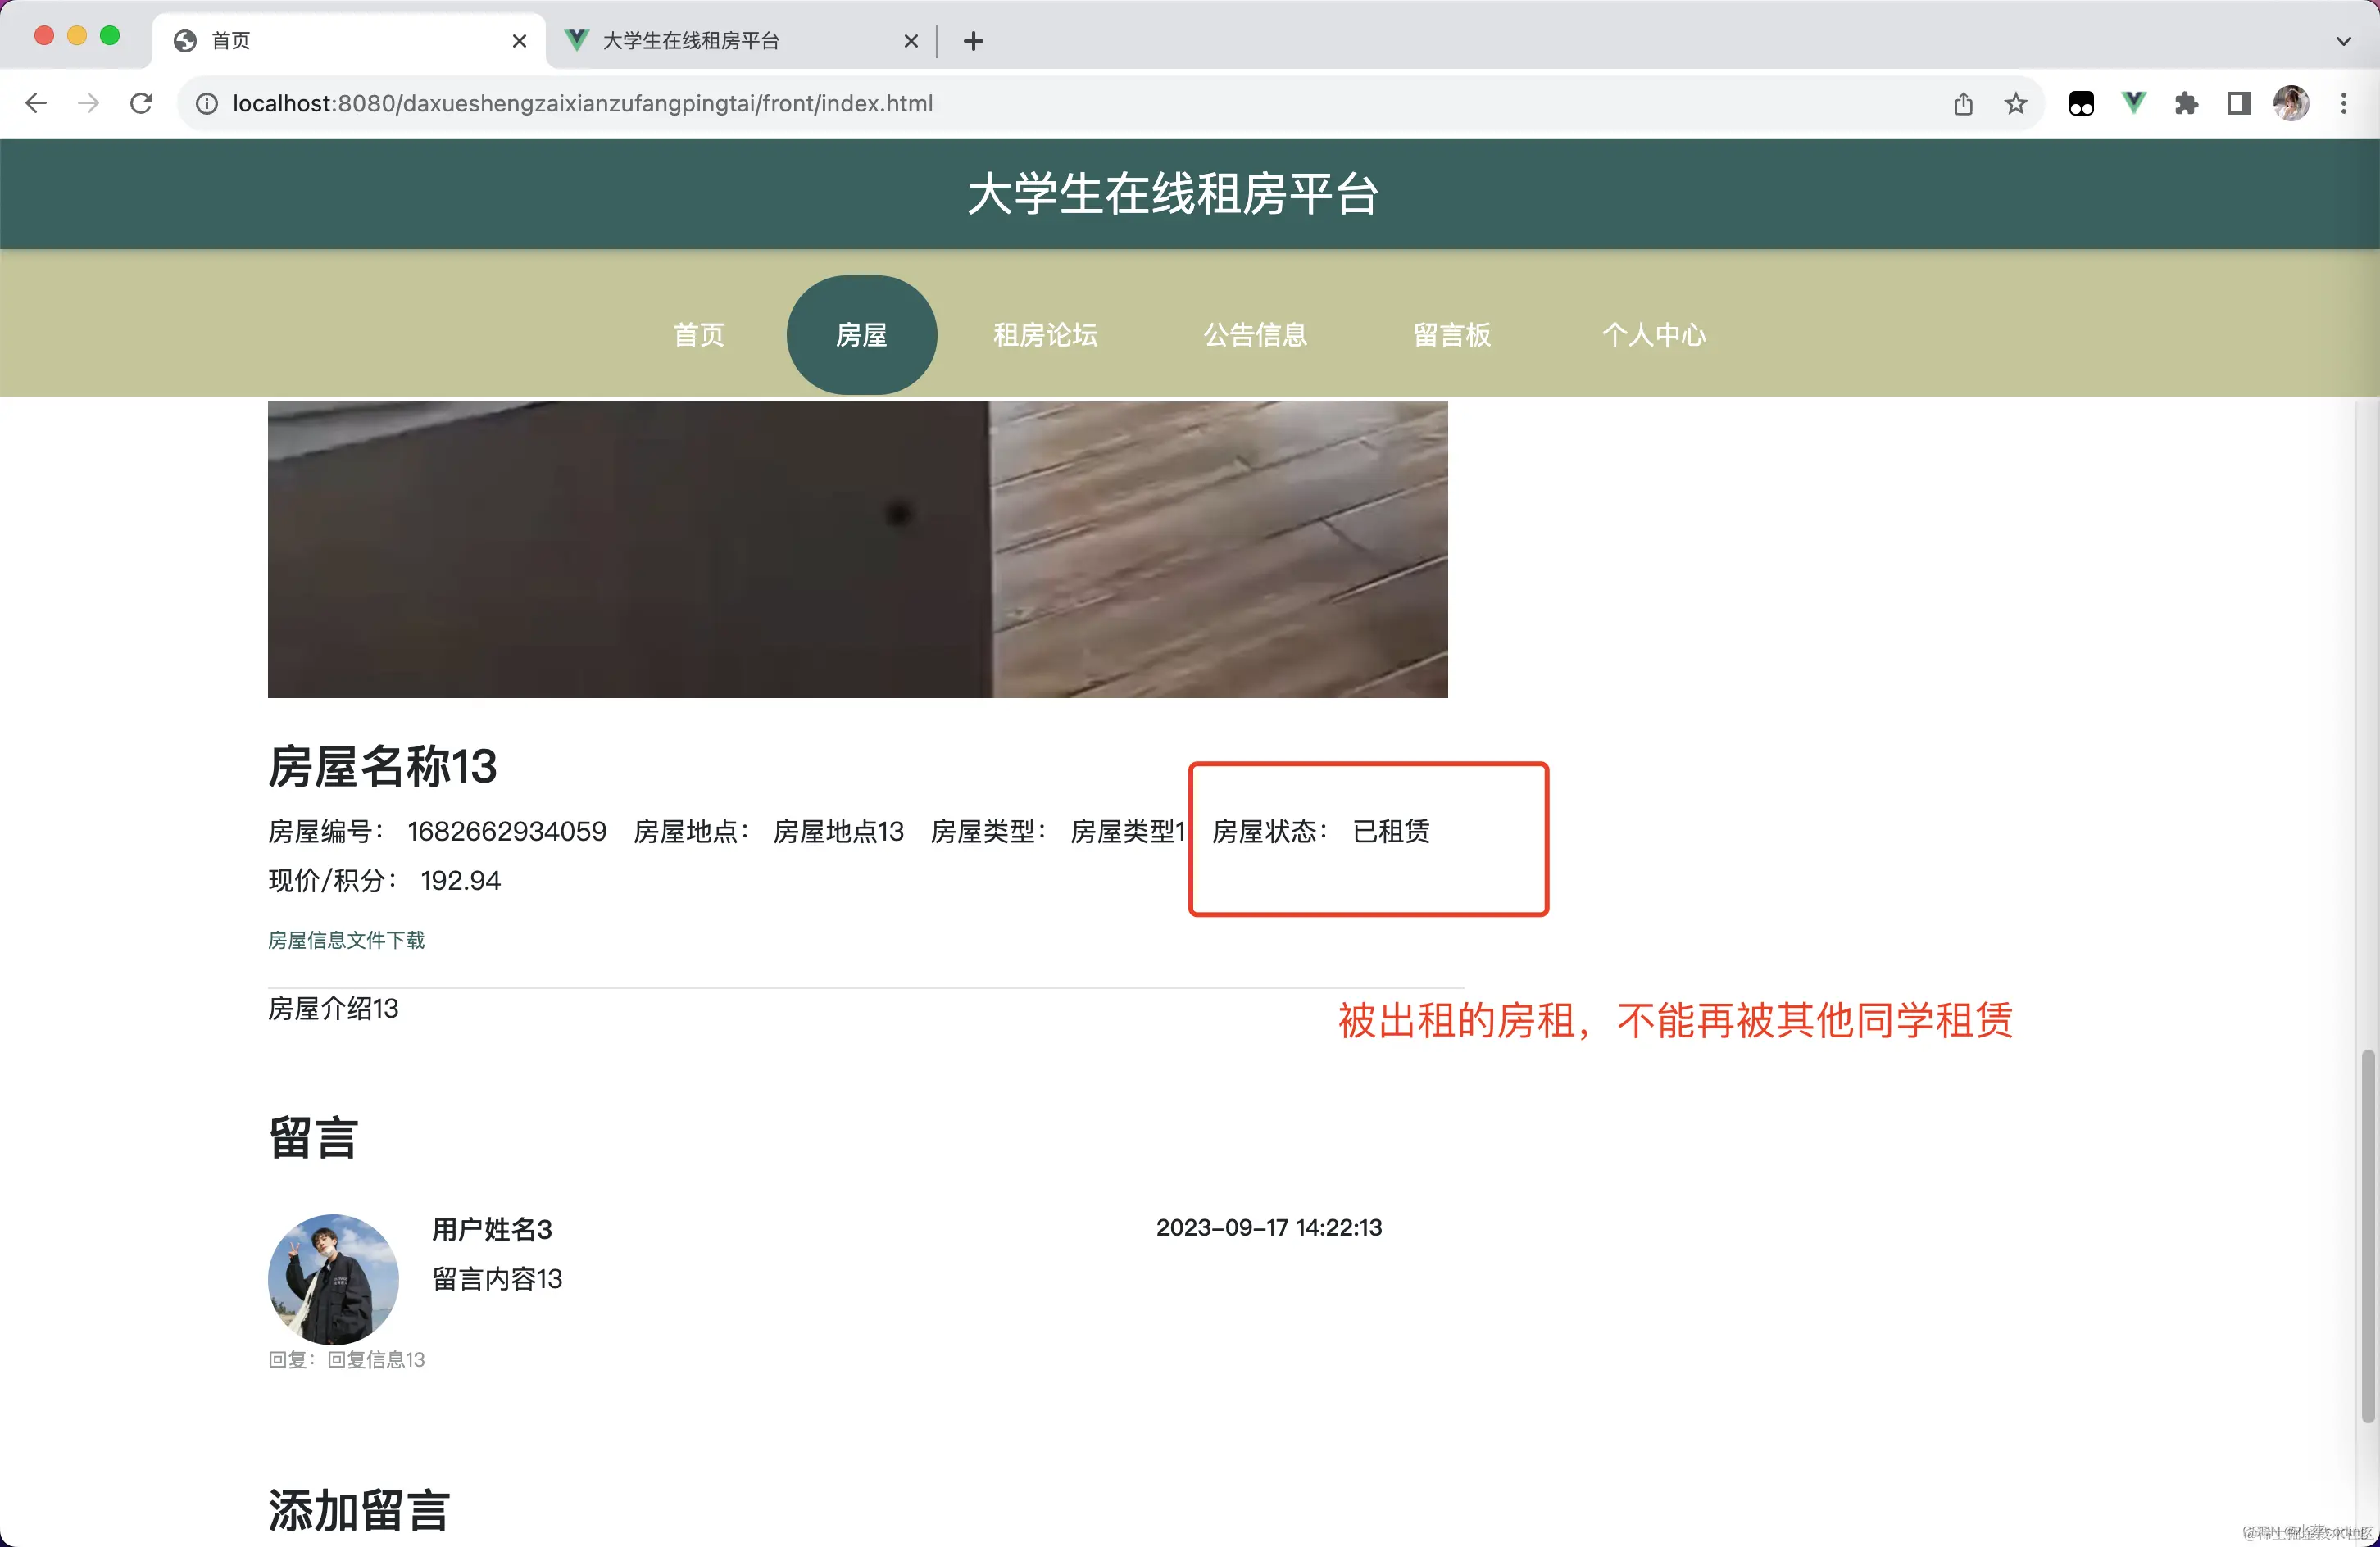The height and width of the screenshot is (1547, 2380).
Task: Click the extensions puzzle icon
Action: (x=2186, y=103)
